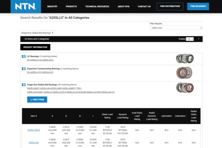Open the 6205LLUN link in the table
The height and width of the screenshot is (148, 222).
pos(34,142)
